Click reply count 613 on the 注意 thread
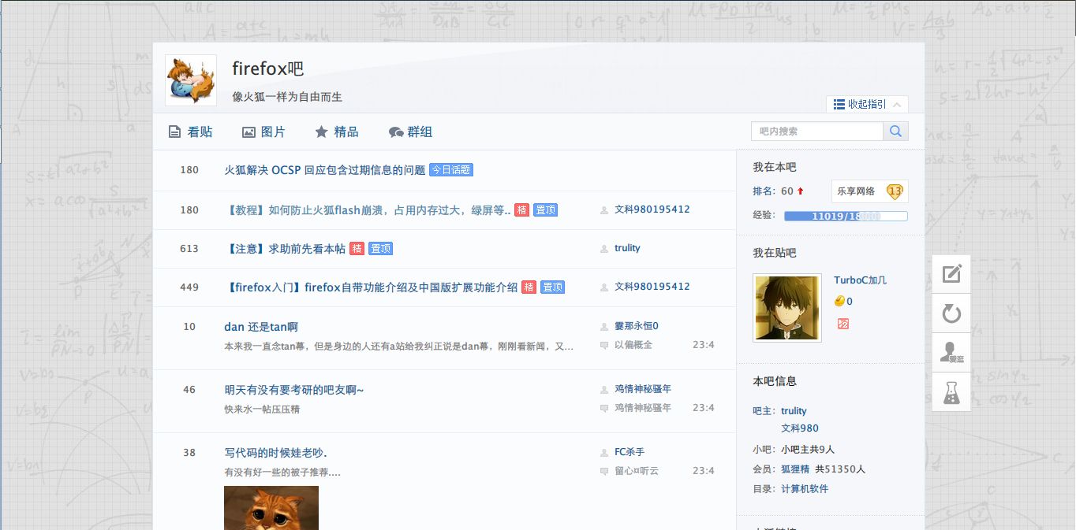Screen dimensions: 1076x530 tap(189, 249)
